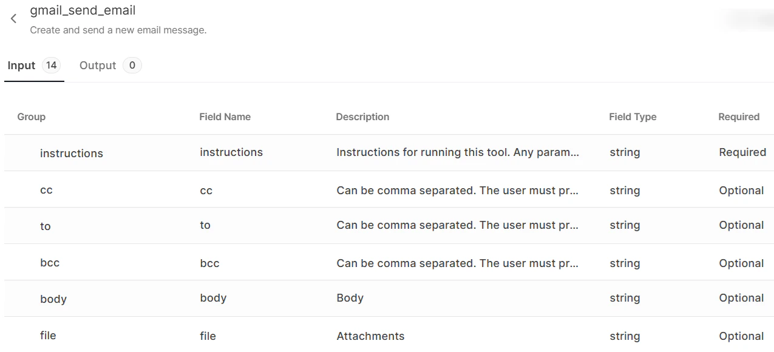This screenshot has height=352, width=774.
Task: Open the body field row
Action: coord(53,299)
